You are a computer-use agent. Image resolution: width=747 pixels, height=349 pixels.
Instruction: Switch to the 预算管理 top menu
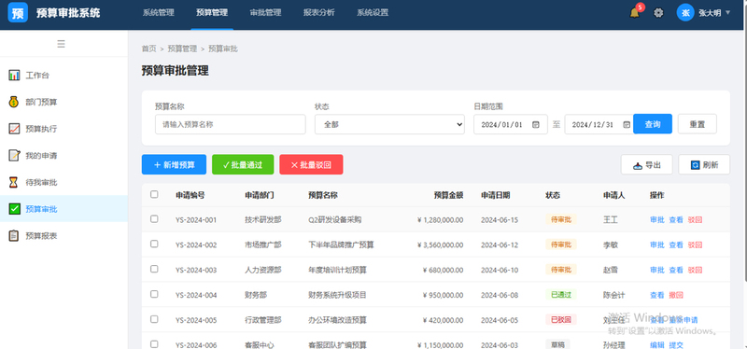(212, 13)
